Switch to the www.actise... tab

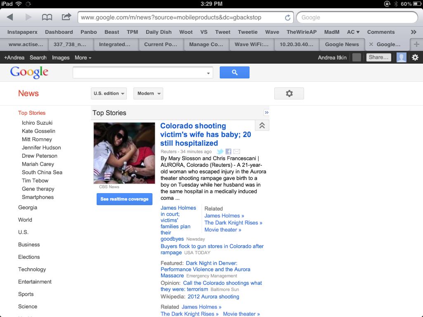tap(26, 45)
